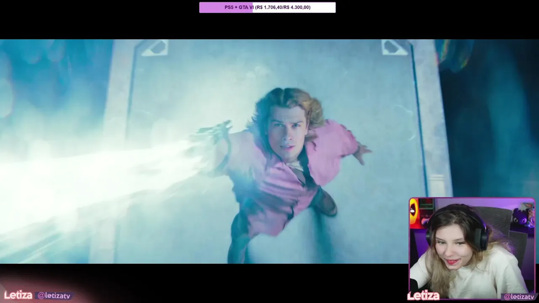Click the Letiza label on the webcam frame
The height and width of the screenshot is (303, 539).
point(424,296)
